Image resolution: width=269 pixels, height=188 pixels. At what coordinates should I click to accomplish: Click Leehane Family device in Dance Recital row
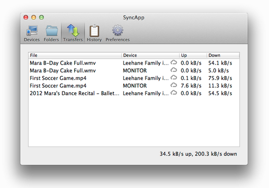tap(146, 93)
